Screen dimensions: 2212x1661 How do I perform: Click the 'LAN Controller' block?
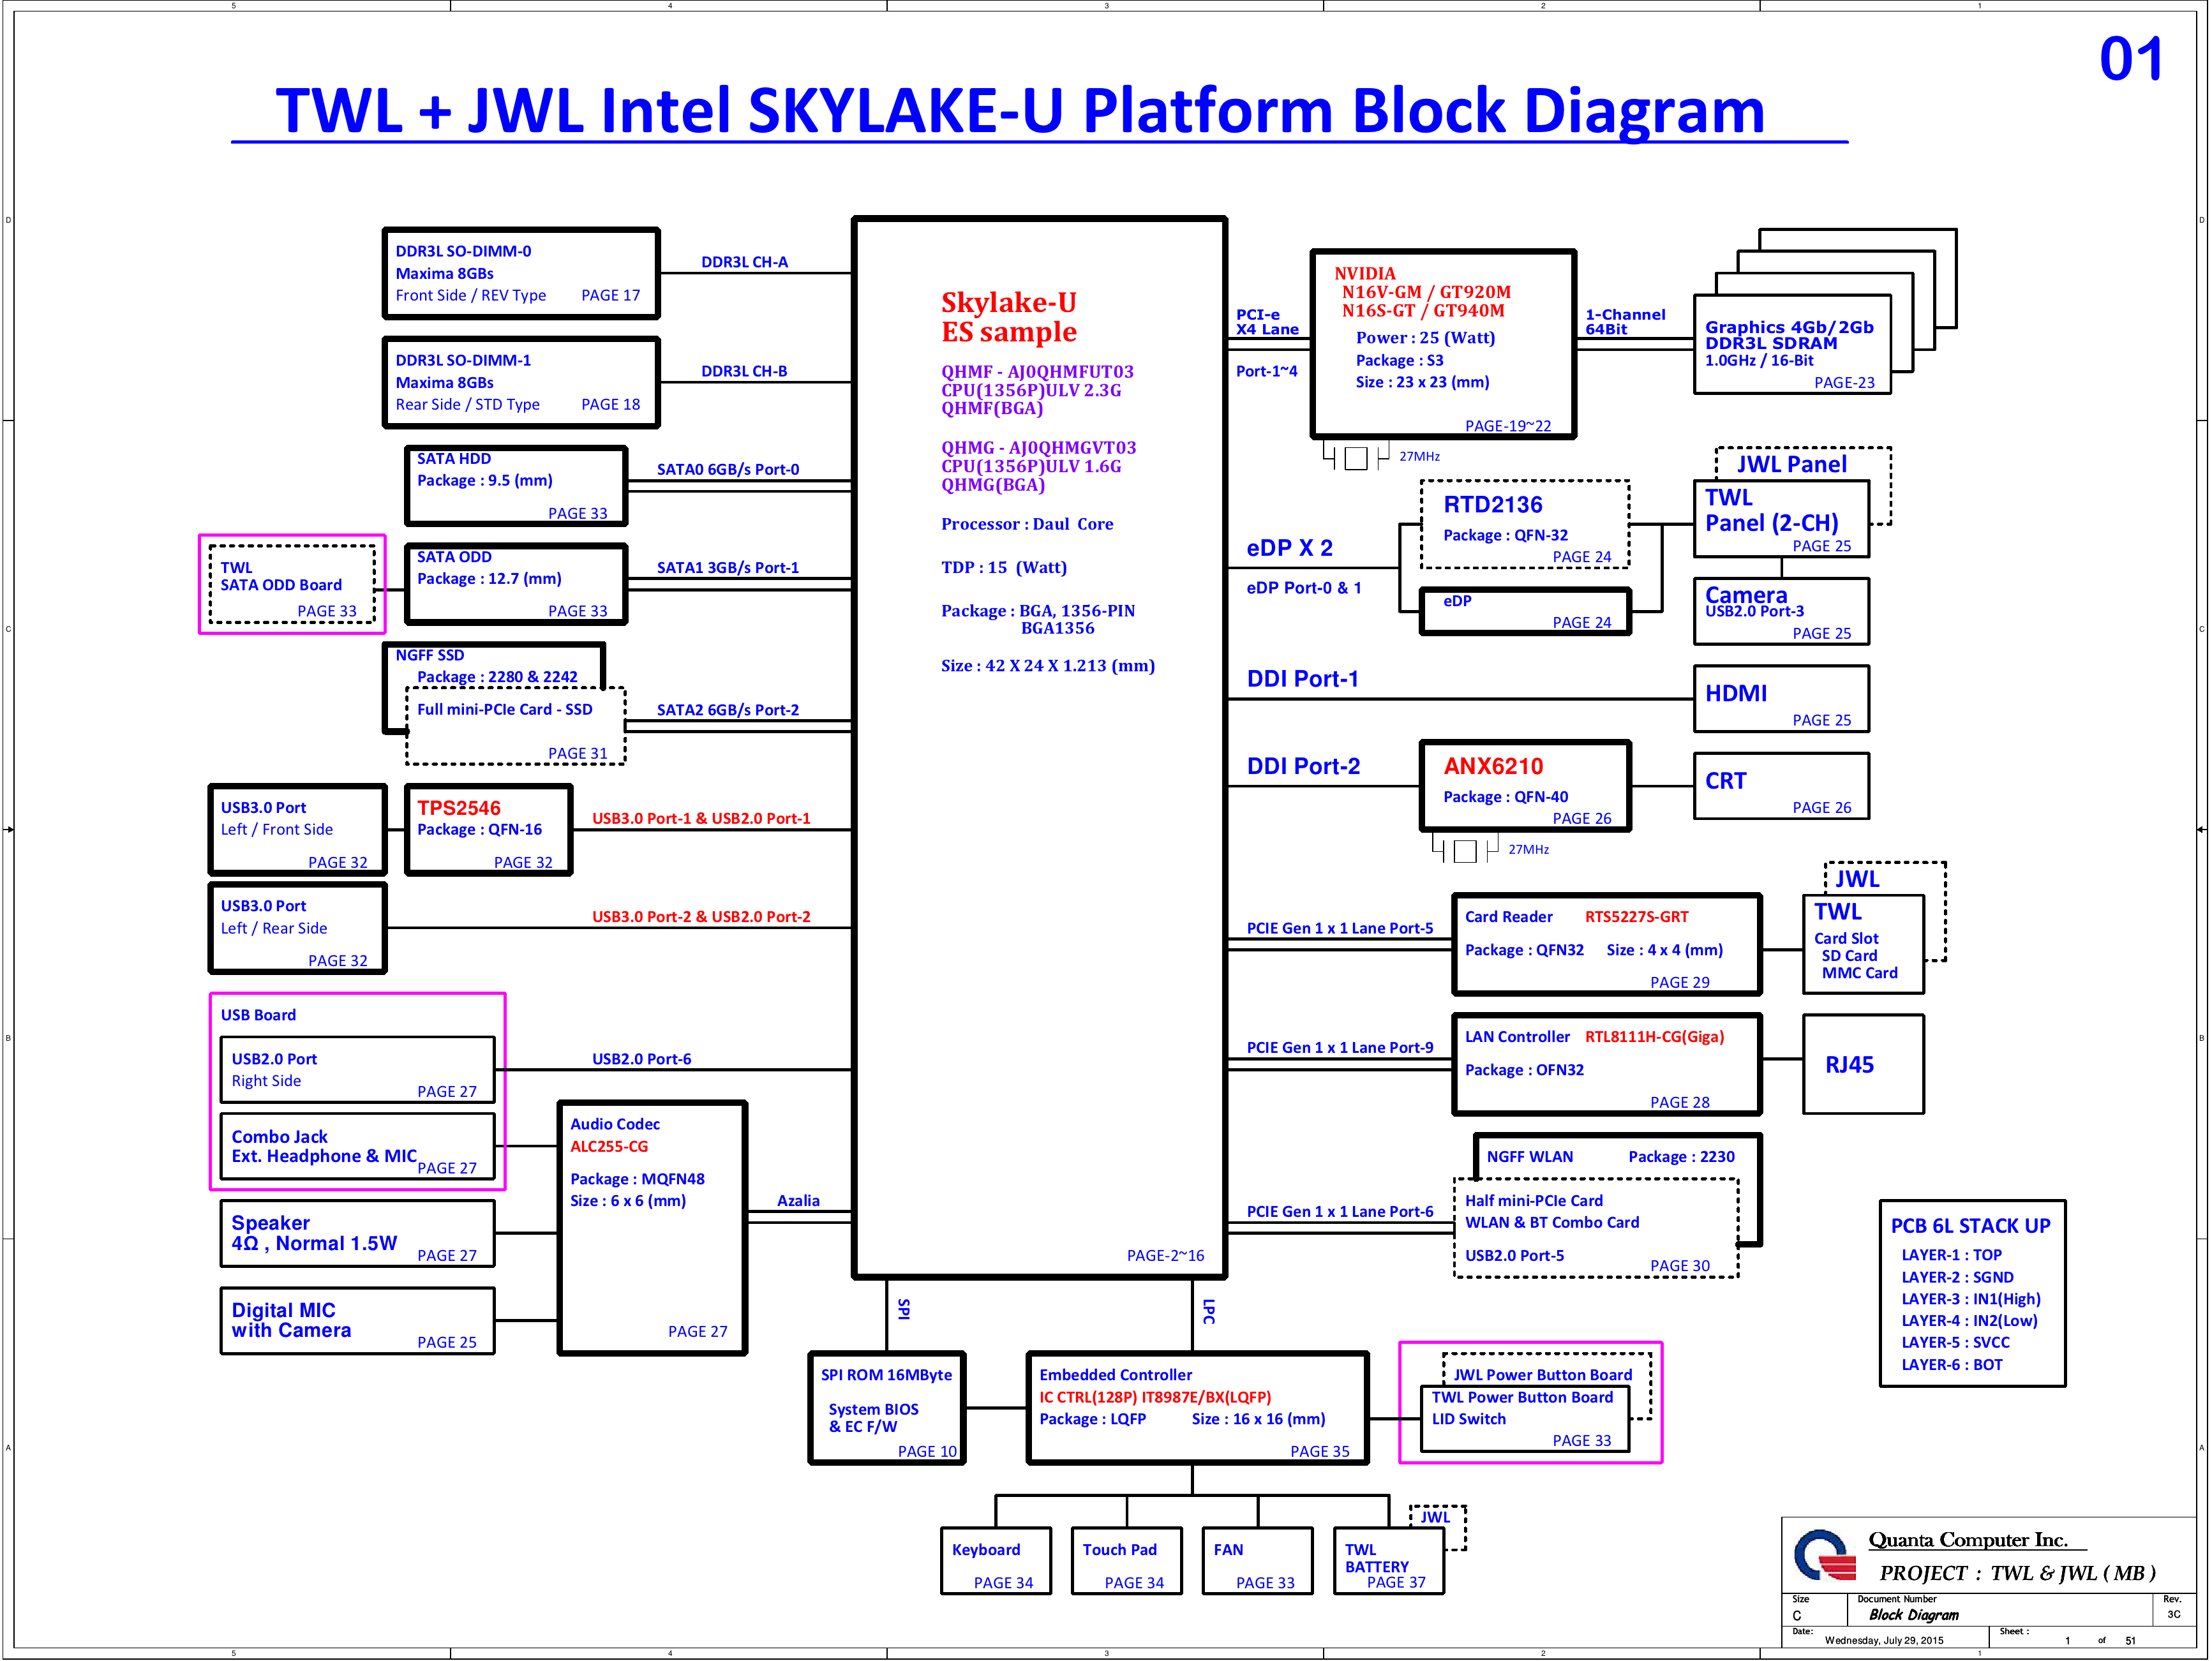pos(1607,1065)
